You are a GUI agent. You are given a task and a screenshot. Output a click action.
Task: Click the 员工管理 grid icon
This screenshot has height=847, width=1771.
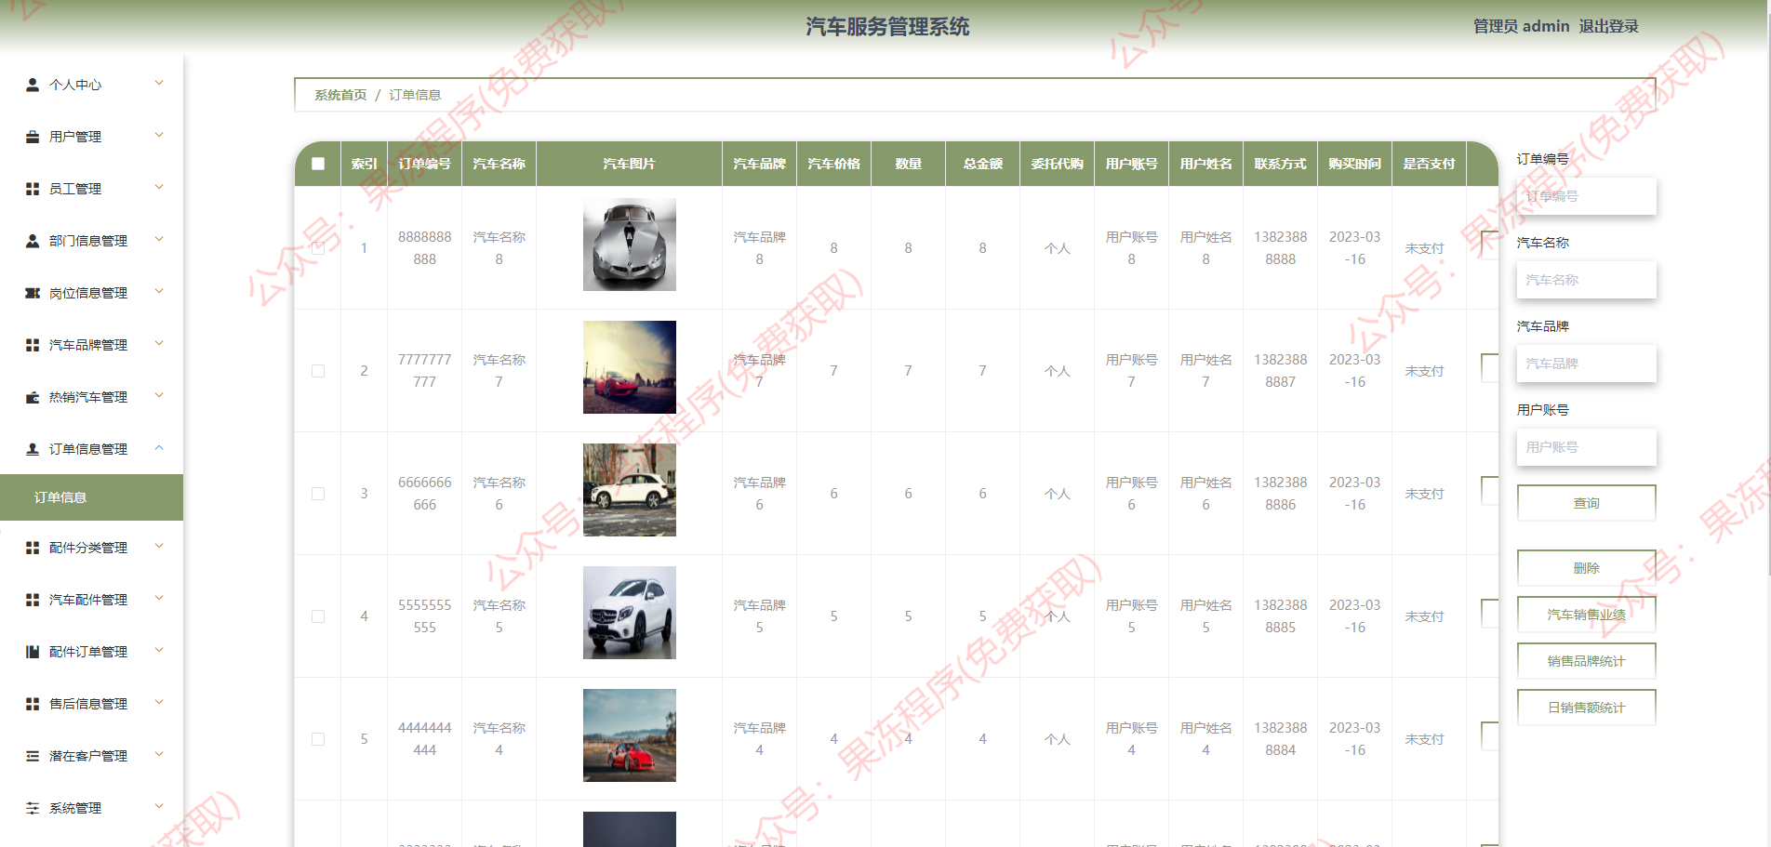pos(33,189)
